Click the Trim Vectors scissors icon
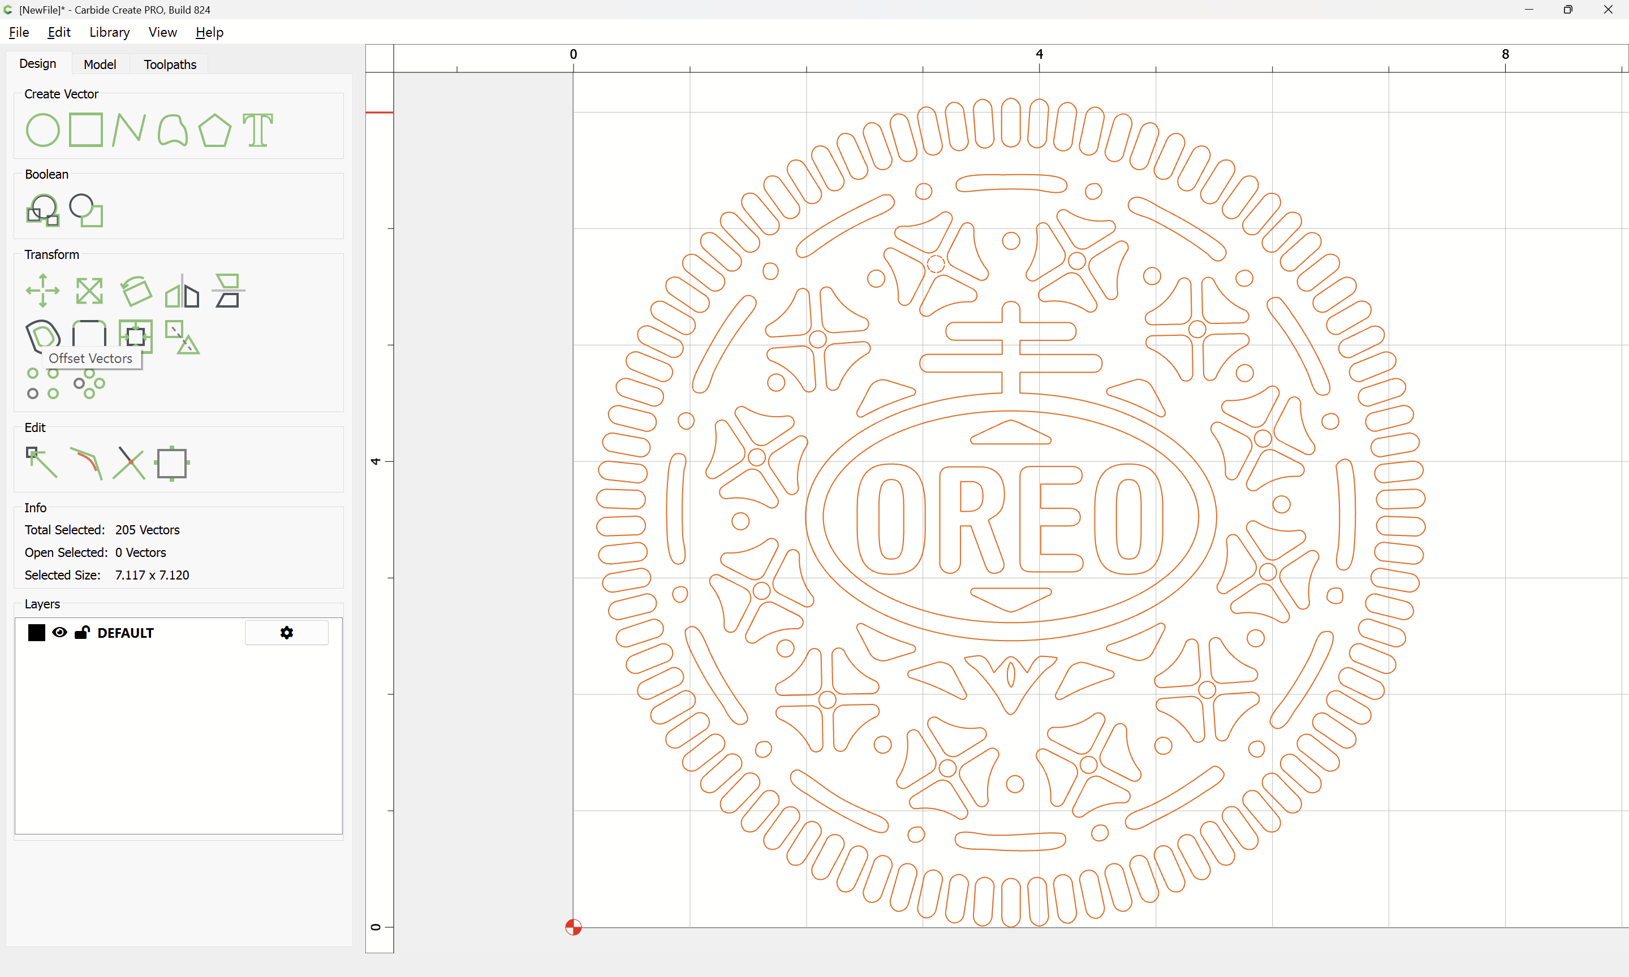The width and height of the screenshot is (1629, 977). pos(128,462)
